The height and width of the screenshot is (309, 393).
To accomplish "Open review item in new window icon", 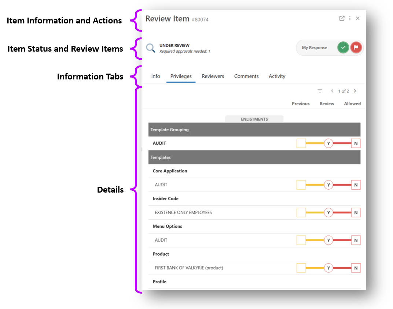I will point(342,18).
